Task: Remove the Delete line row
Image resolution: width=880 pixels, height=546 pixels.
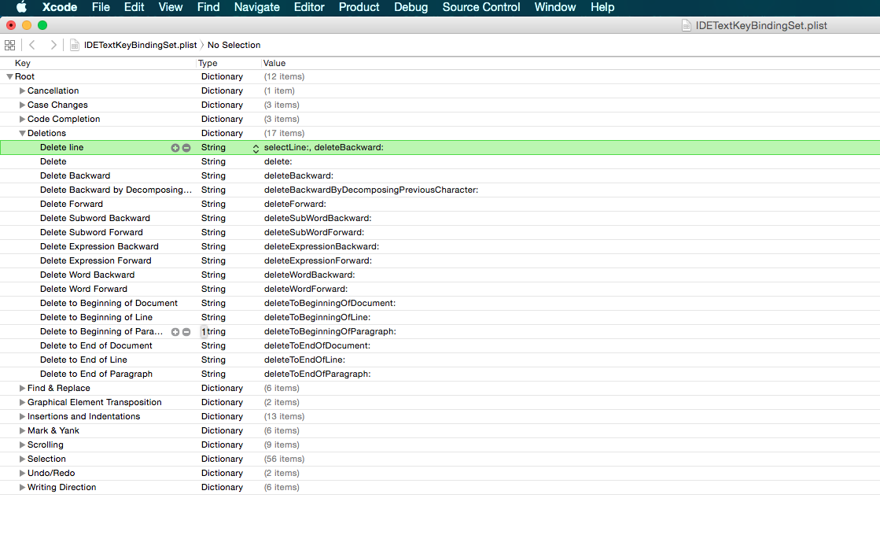Action: click(186, 148)
